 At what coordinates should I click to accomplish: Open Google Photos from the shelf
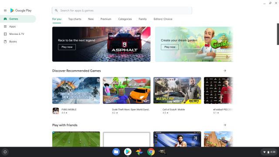pyautogui.click(x=139, y=152)
